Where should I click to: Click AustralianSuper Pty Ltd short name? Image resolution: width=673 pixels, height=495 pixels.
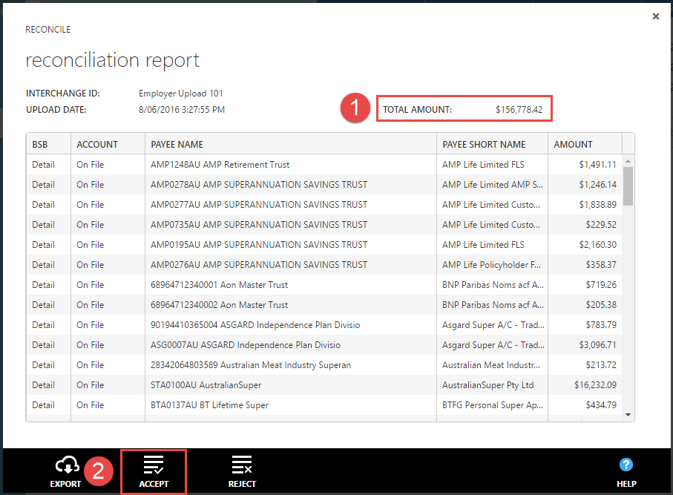[488, 385]
